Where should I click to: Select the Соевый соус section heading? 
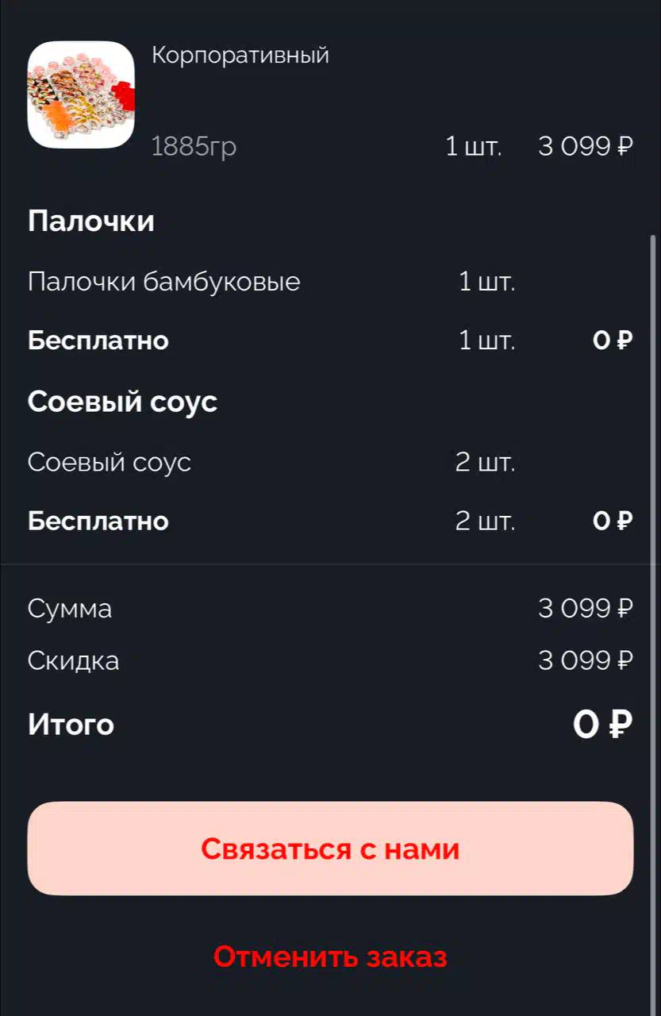coord(122,402)
